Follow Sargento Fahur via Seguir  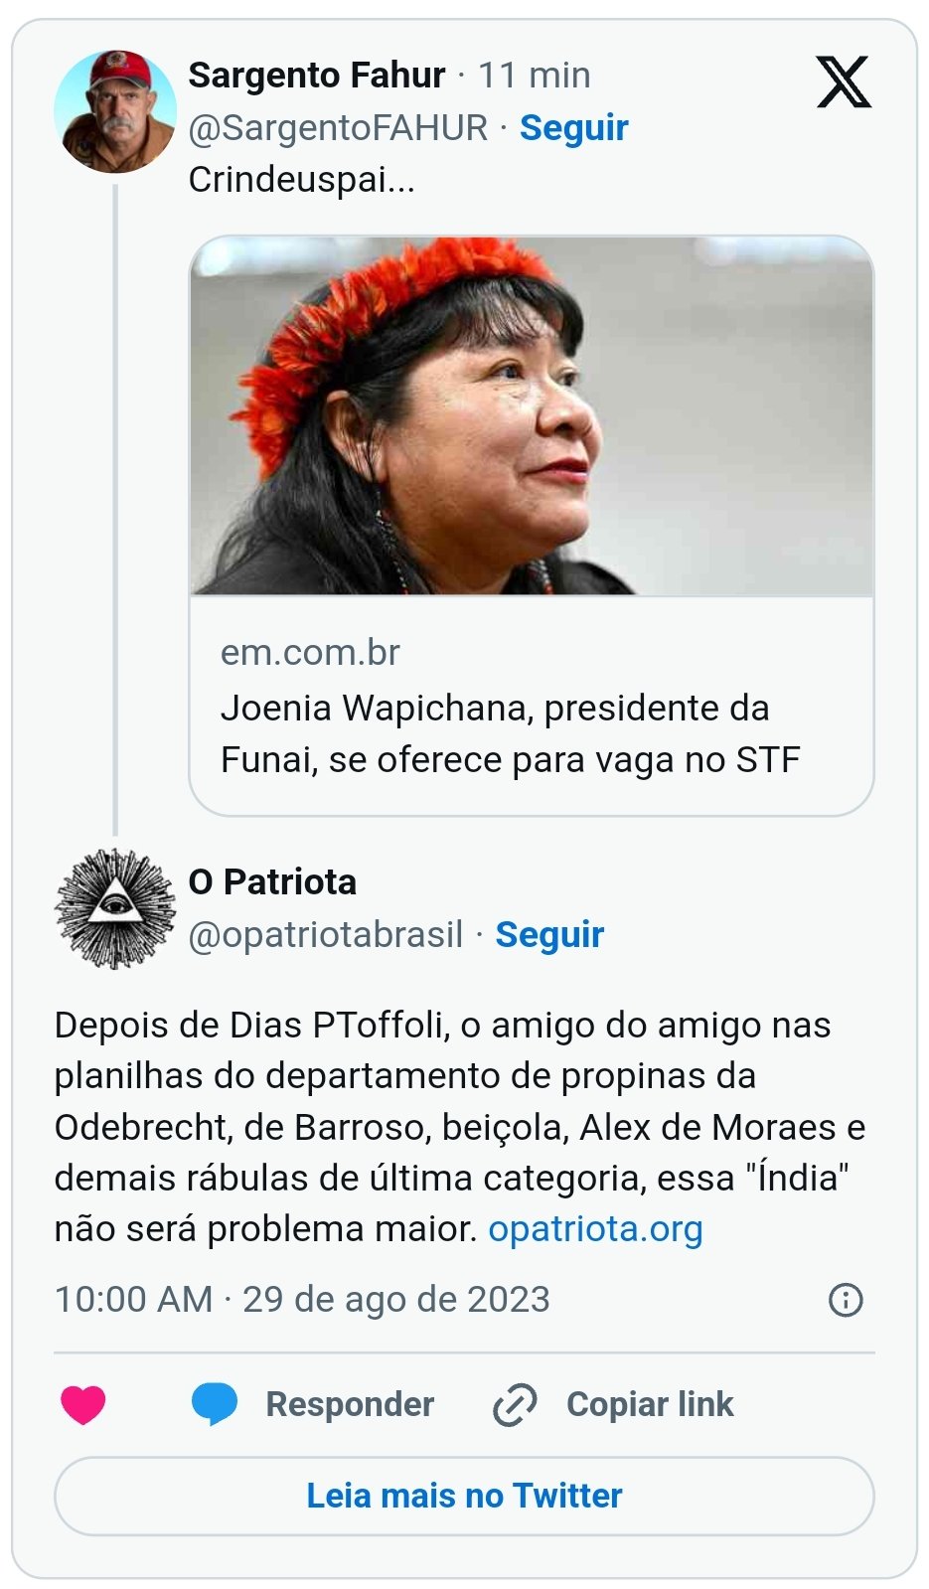coord(573,128)
